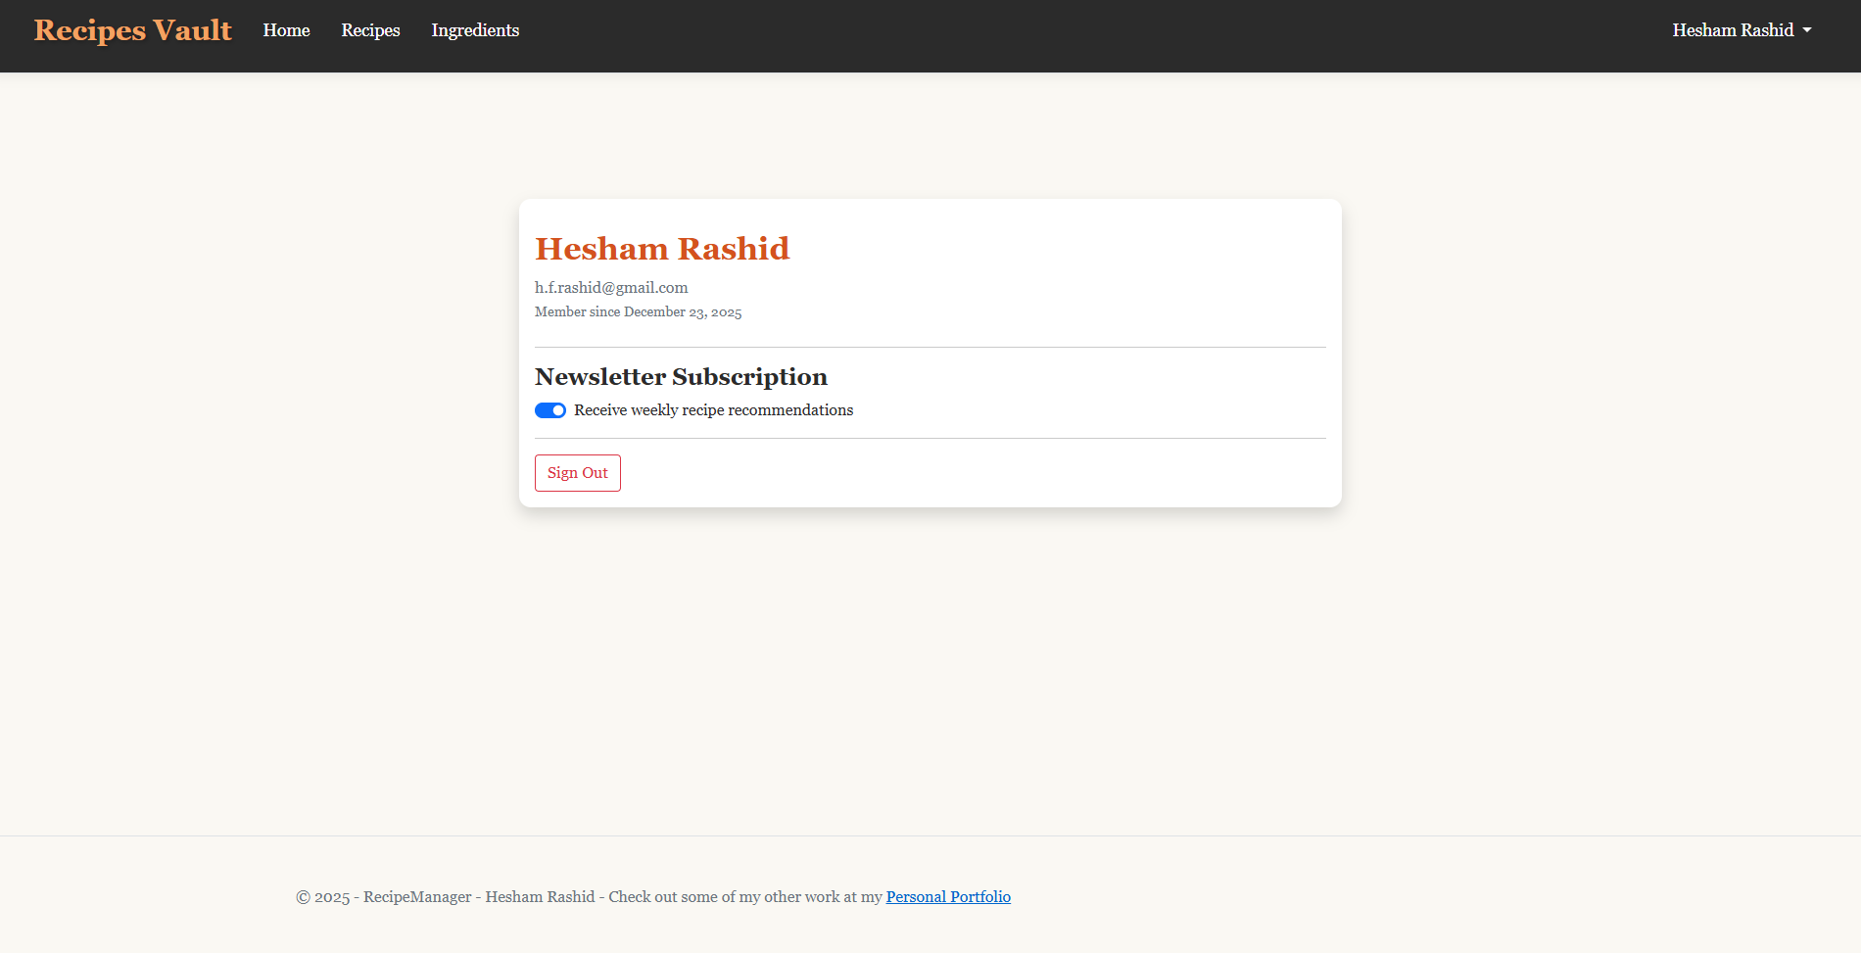
Task: Open the Recipes nav item
Action: [x=370, y=30]
